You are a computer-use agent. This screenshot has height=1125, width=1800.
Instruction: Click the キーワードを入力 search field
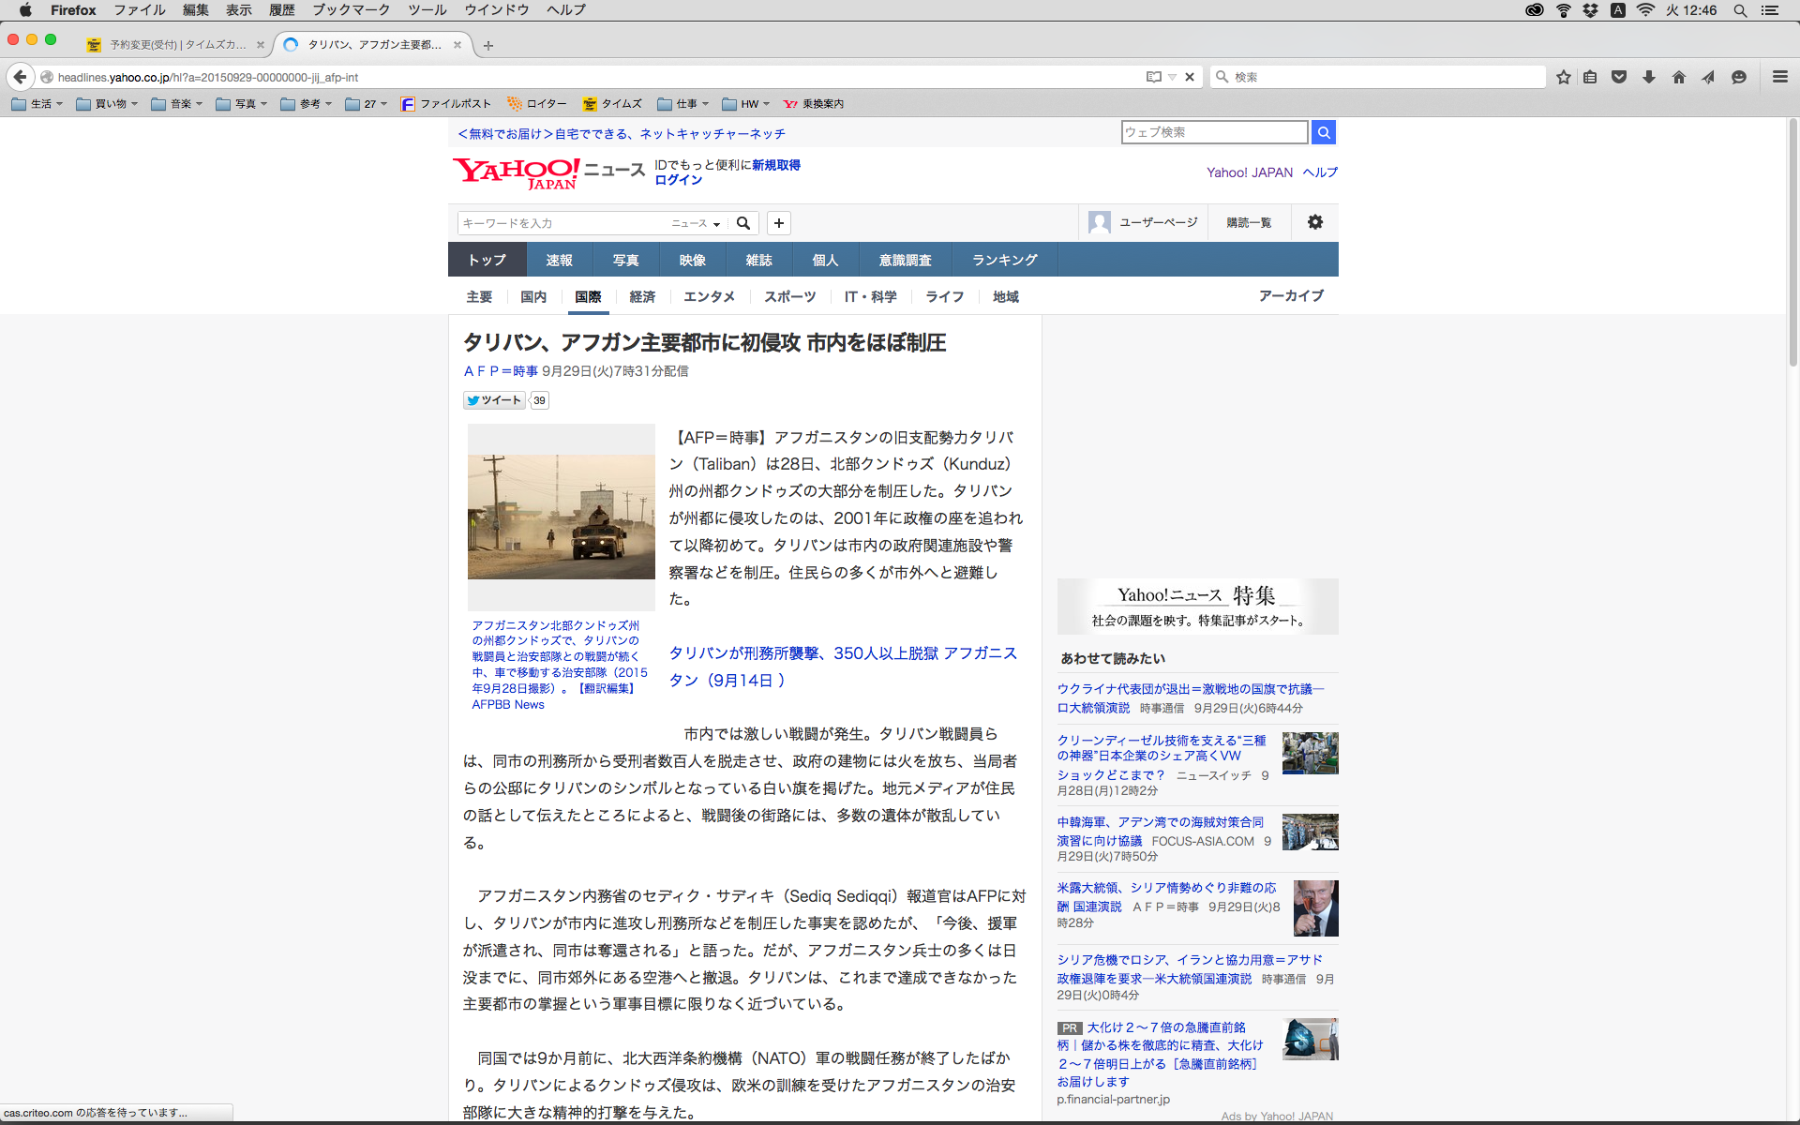(561, 223)
